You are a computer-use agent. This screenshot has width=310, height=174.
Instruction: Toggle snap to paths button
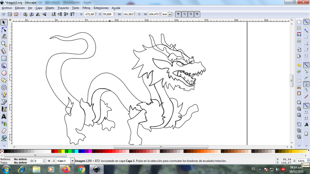click(x=306, y=72)
